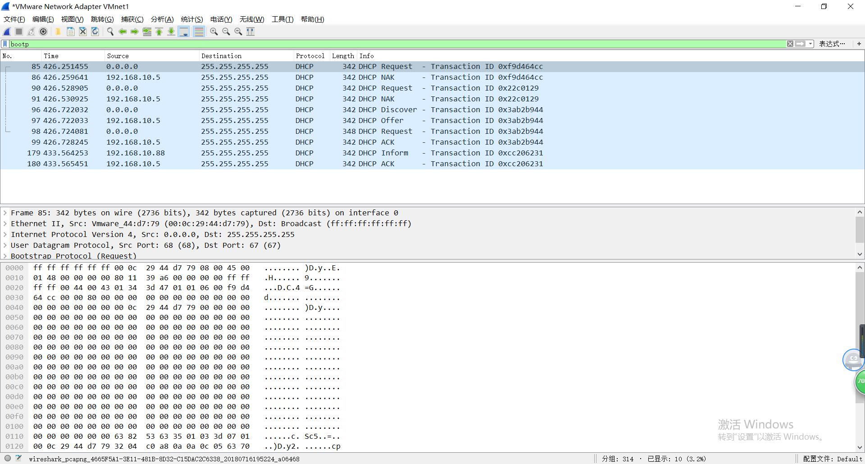Open the 电话(Y) menu
Screen dimensions: 865x464
[221, 19]
